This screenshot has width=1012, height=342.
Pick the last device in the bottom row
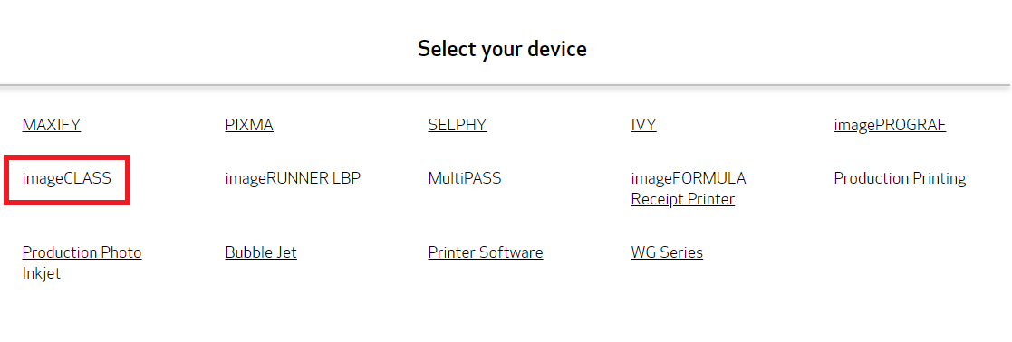[667, 252]
